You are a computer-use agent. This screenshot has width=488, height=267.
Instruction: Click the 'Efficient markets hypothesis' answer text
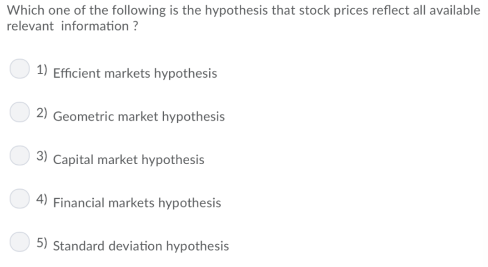coord(135,73)
